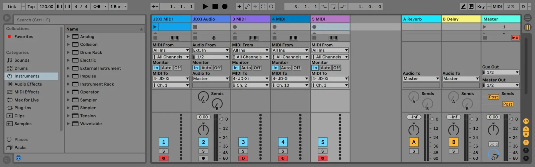Adjust the JDXI Audio track pan knob

[203, 130]
